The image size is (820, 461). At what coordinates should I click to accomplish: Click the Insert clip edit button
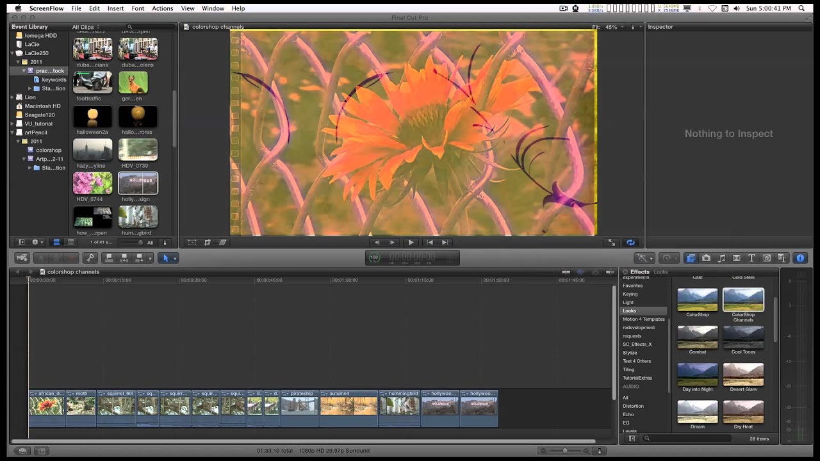(124, 258)
